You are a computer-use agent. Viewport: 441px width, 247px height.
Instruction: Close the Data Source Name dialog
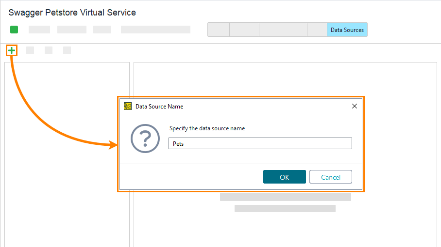355,106
